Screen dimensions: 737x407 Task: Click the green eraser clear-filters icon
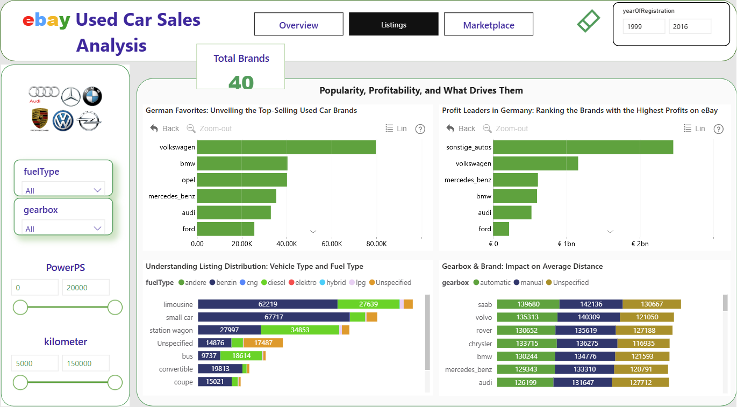point(588,21)
